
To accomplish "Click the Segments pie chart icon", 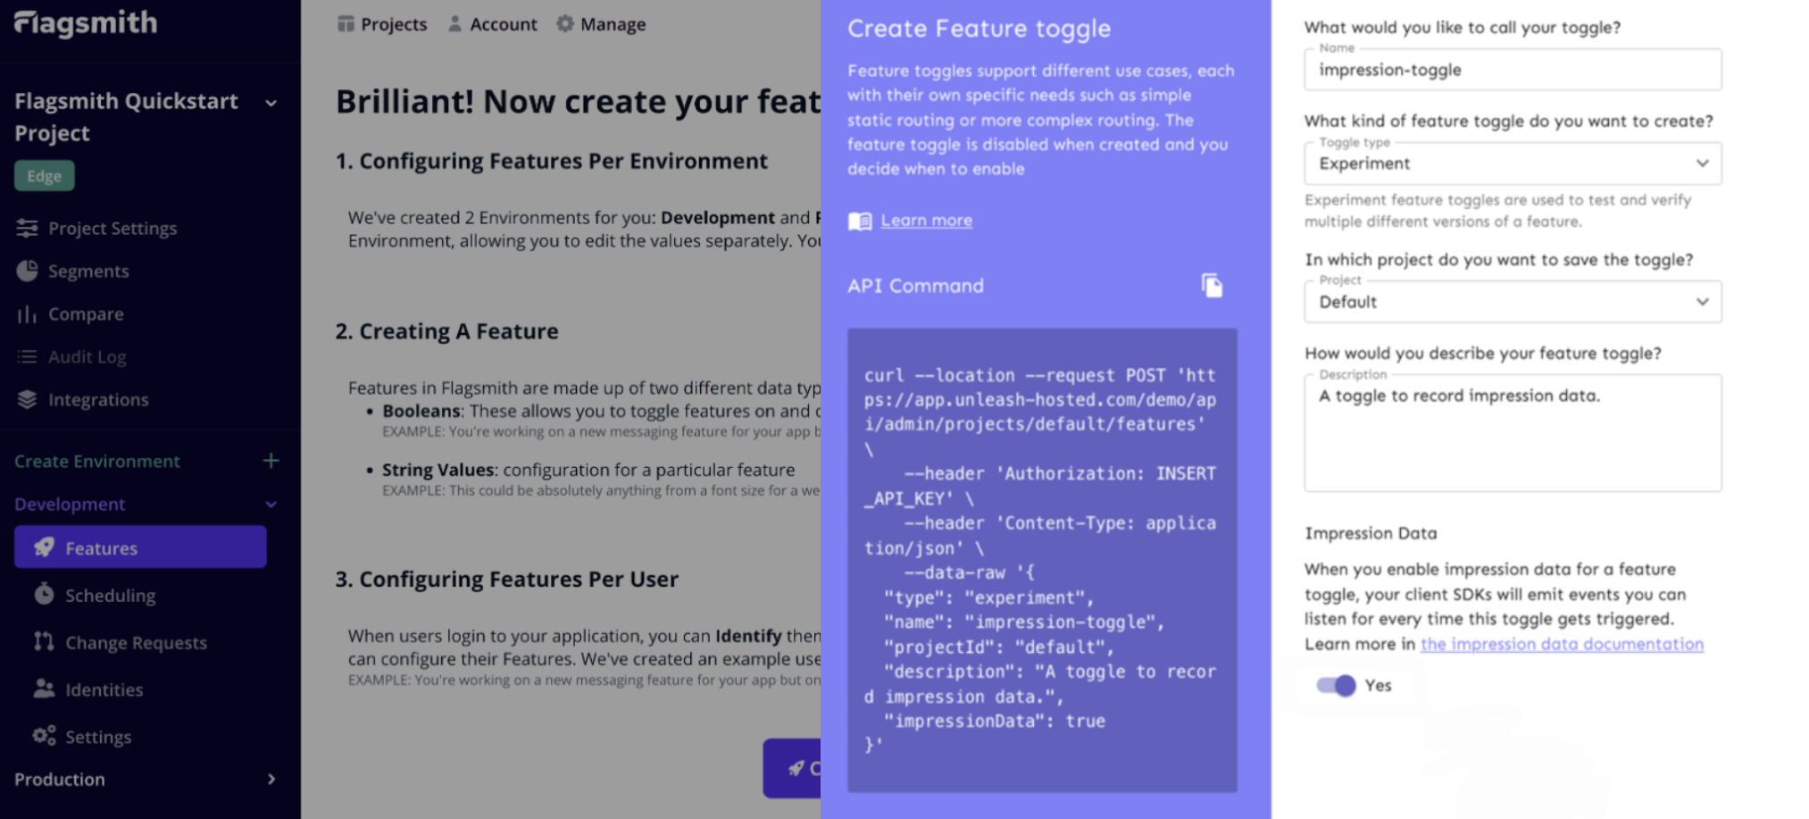I will pos(27,271).
